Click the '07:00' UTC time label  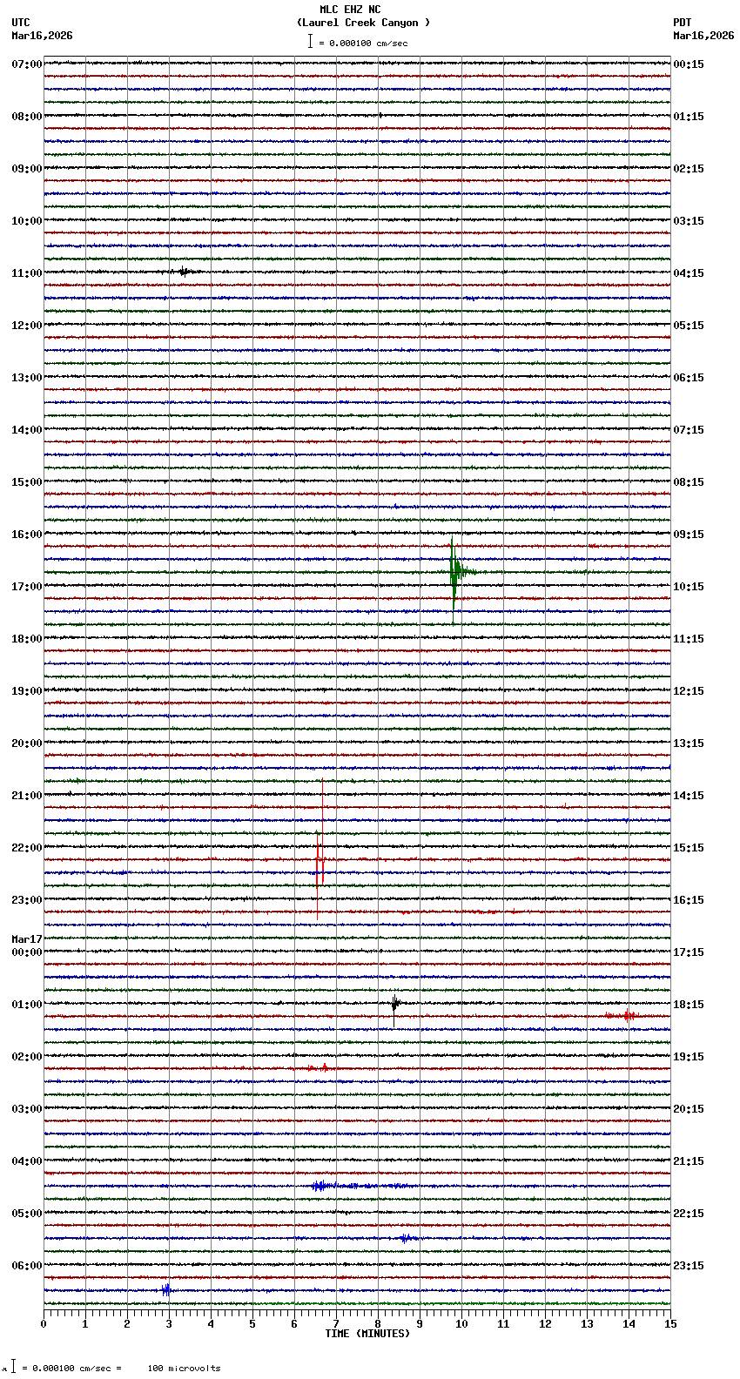(x=27, y=64)
